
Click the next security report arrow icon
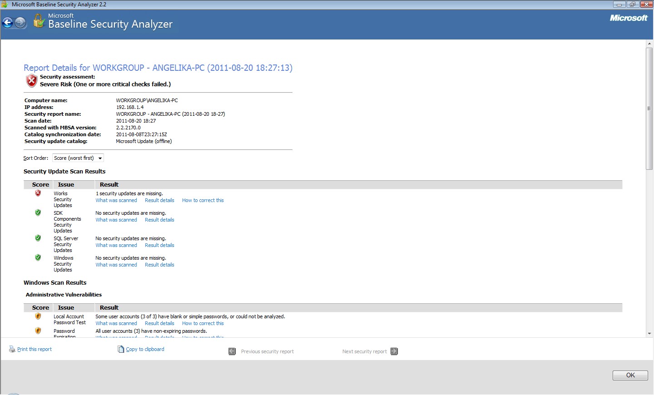[394, 351]
